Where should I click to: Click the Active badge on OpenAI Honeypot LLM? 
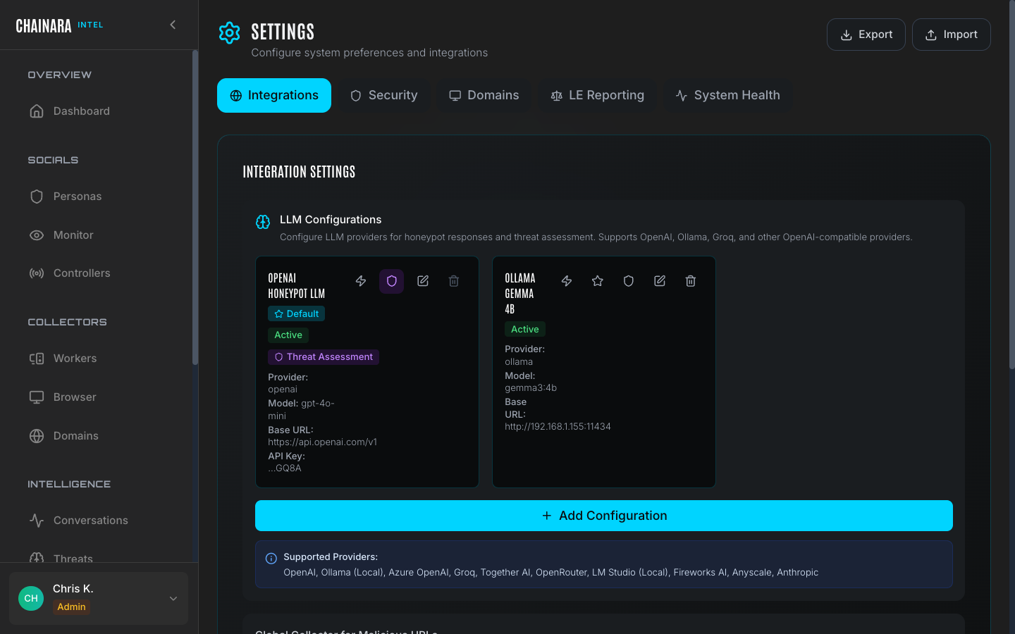pyautogui.click(x=288, y=335)
